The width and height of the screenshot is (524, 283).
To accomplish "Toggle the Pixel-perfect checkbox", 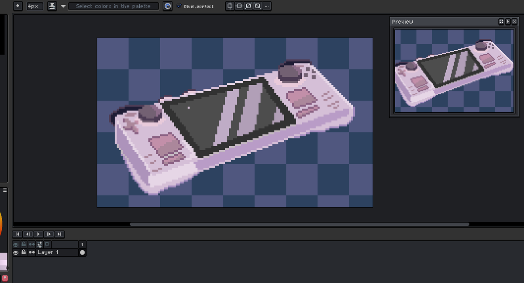I will coord(179,6).
